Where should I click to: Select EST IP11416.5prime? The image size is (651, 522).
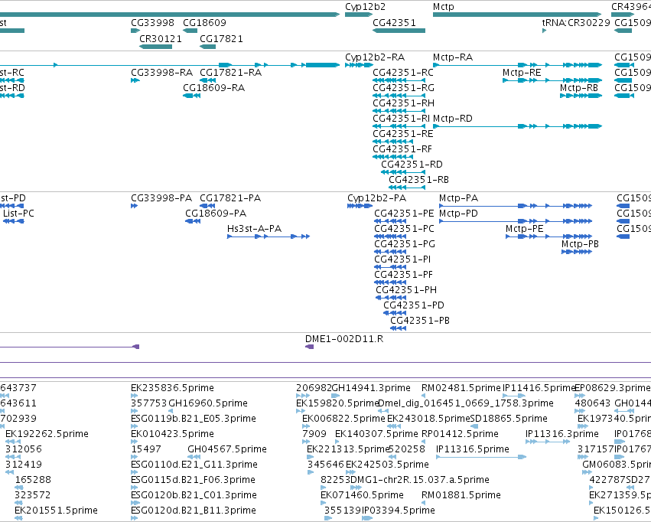pyautogui.click(x=514, y=396)
